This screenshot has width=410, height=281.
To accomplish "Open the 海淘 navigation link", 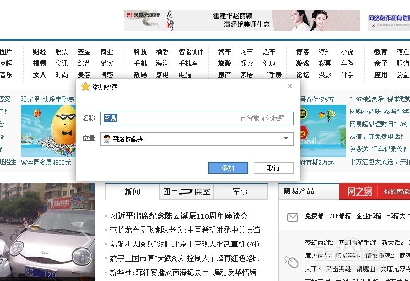I will (162, 63).
